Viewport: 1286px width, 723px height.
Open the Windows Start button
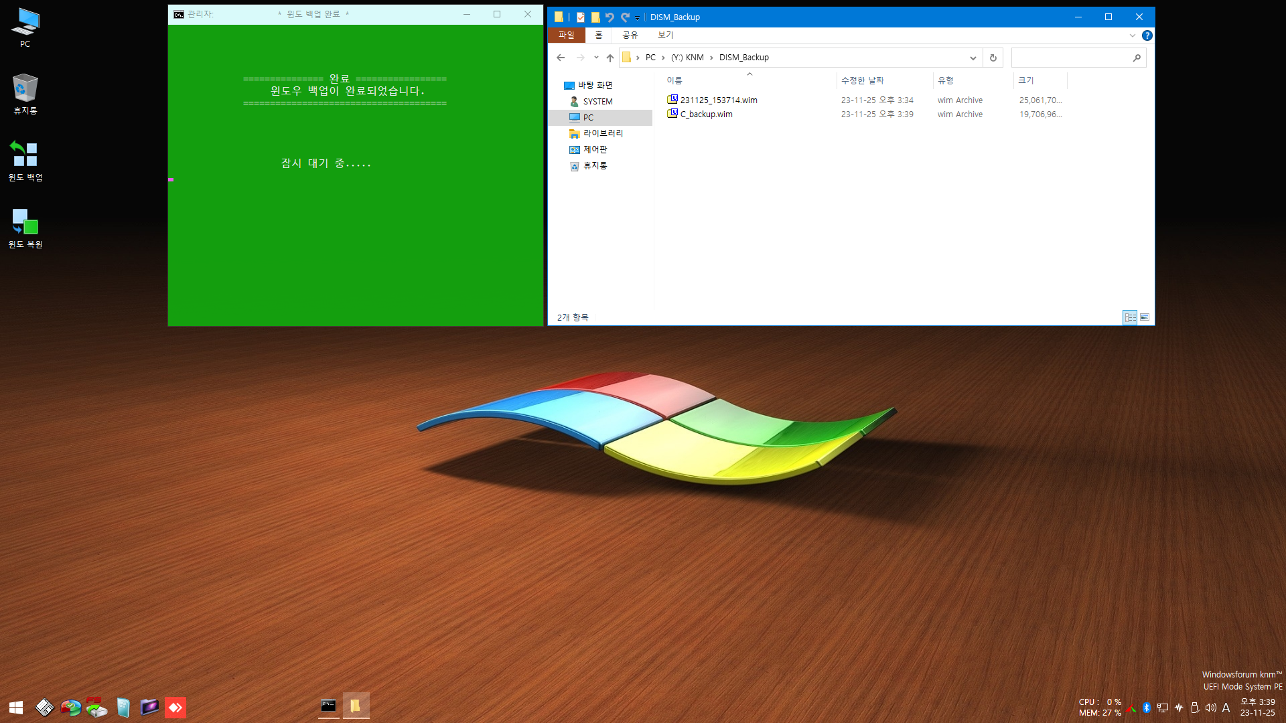(x=16, y=708)
